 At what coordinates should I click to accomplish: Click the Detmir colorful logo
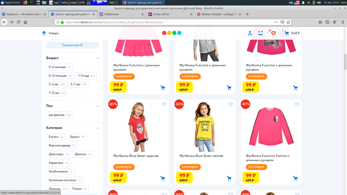(172, 33)
